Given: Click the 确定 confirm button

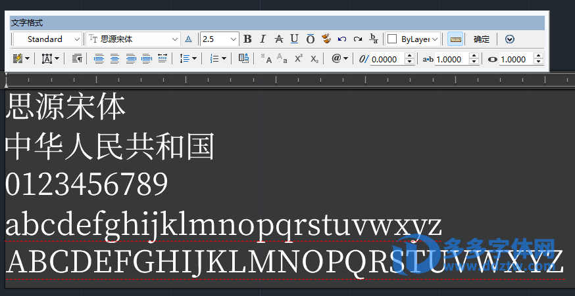Looking at the screenshot, I should tap(482, 39).
